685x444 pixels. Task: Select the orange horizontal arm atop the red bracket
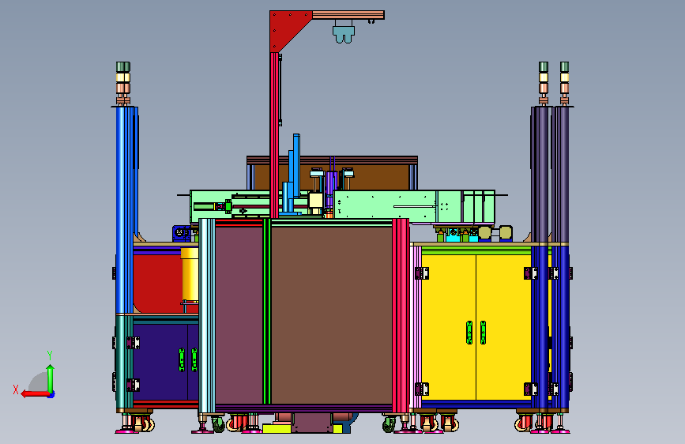348,15
